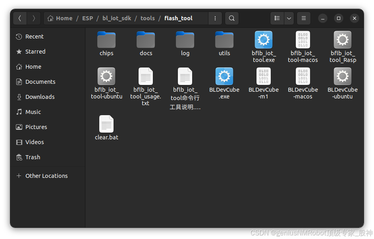Image resolution: width=374 pixels, height=239 pixels.
Task: Open the search magnifier button
Action: point(231,18)
